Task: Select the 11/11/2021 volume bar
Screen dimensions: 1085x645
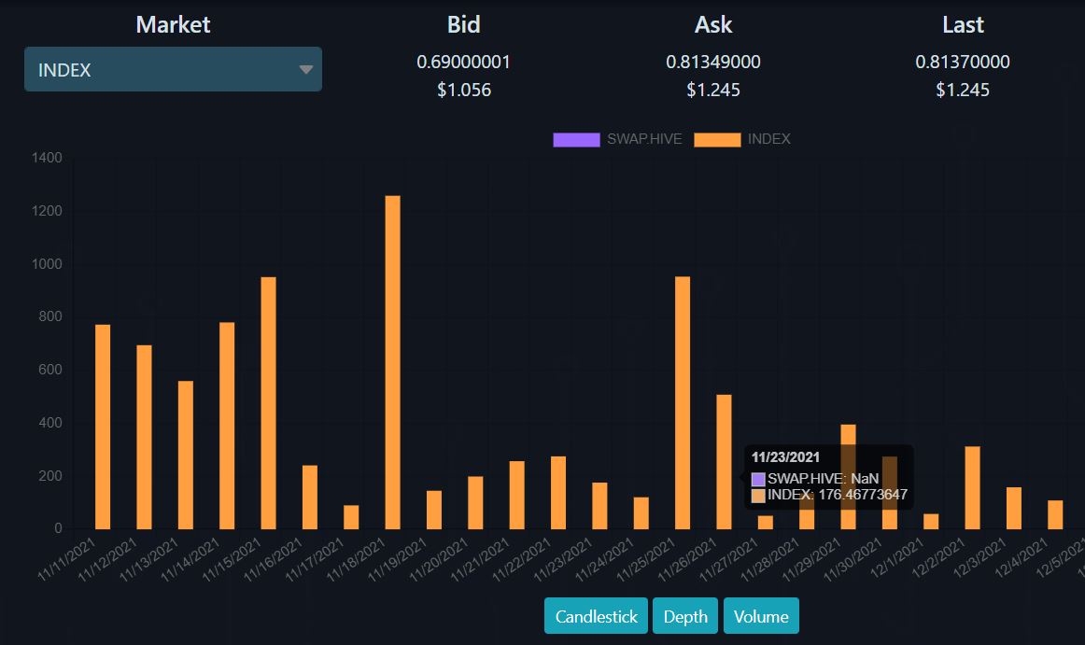Action: (103, 427)
